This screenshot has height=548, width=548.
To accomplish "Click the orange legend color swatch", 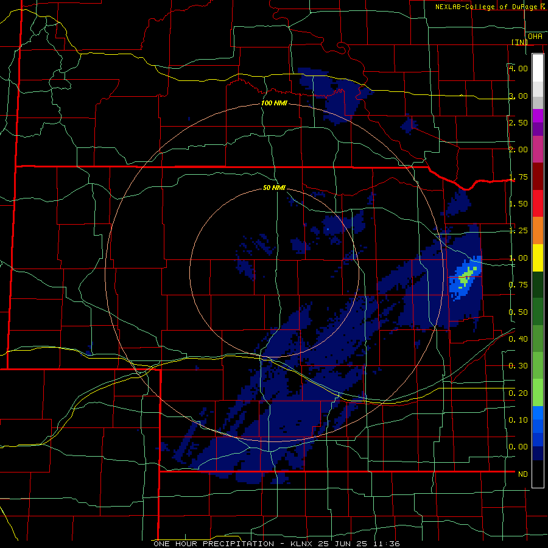I will click(x=538, y=231).
